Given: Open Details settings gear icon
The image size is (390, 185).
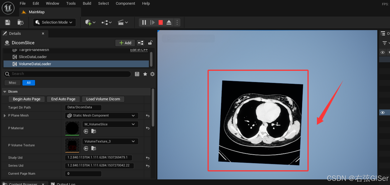Looking at the screenshot, I should tap(152, 74).
